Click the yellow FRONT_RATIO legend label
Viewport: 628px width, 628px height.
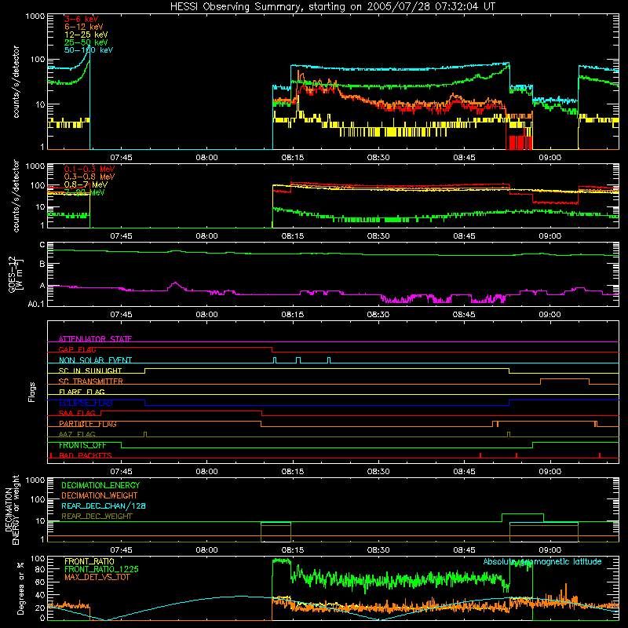click(89, 561)
